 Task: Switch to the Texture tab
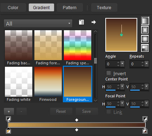[x=104, y=8]
